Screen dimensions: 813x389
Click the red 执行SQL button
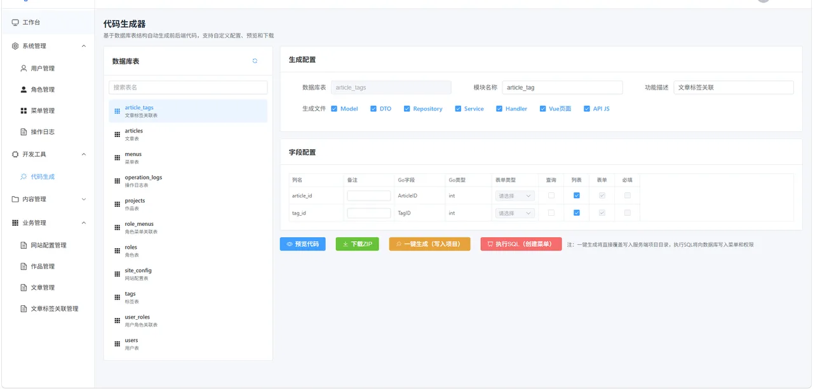point(521,244)
